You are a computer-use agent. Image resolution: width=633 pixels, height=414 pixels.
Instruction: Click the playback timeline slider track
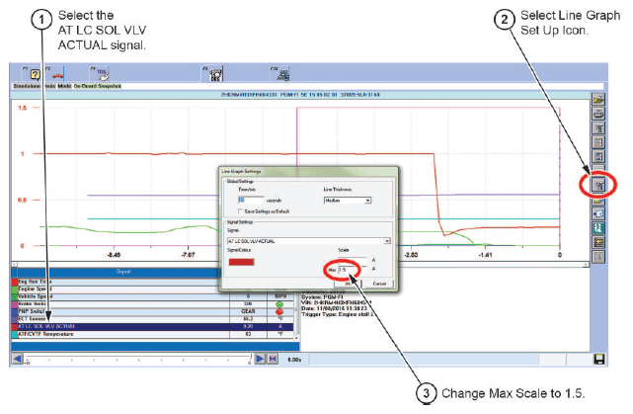(x=138, y=359)
